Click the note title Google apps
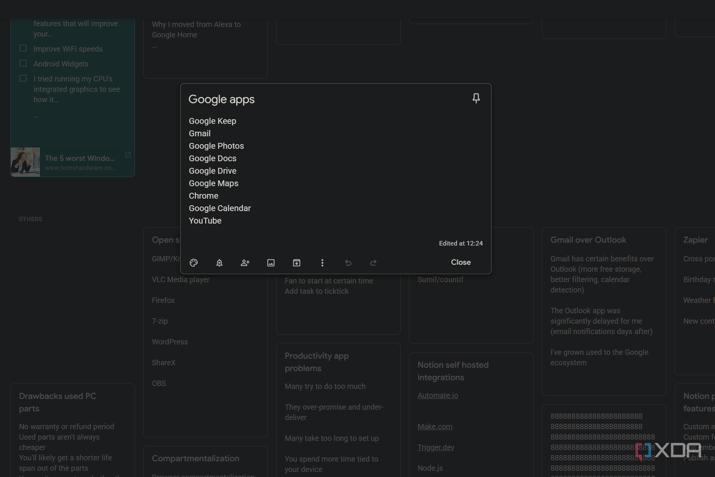715x477 pixels. 221,99
